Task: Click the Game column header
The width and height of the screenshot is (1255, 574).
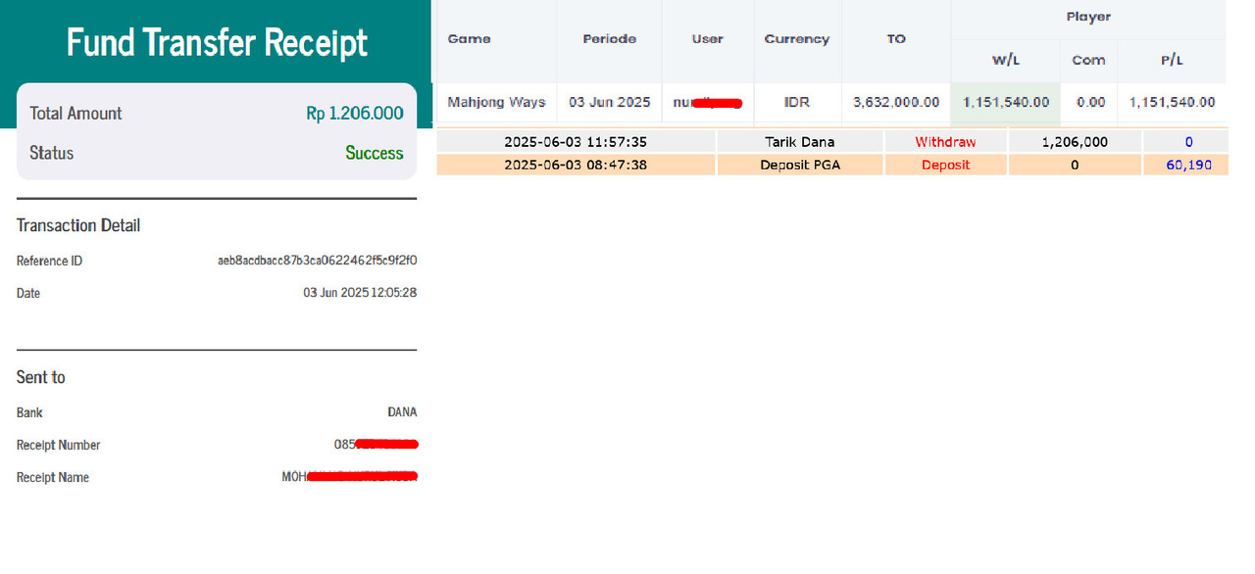Action: [x=469, y=39]
